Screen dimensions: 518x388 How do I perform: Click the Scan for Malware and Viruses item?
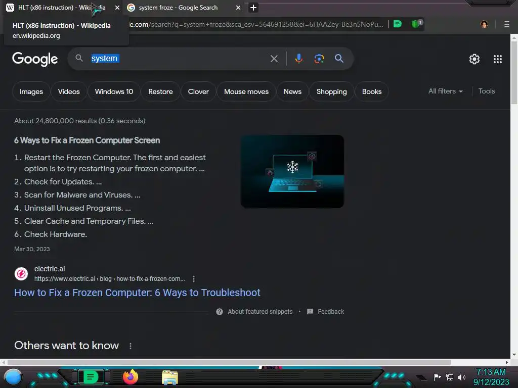pos(82,195)
